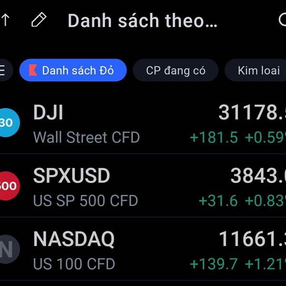Click DJI price 31178
This screenshot has width=286, height=286.
(252, 112)
